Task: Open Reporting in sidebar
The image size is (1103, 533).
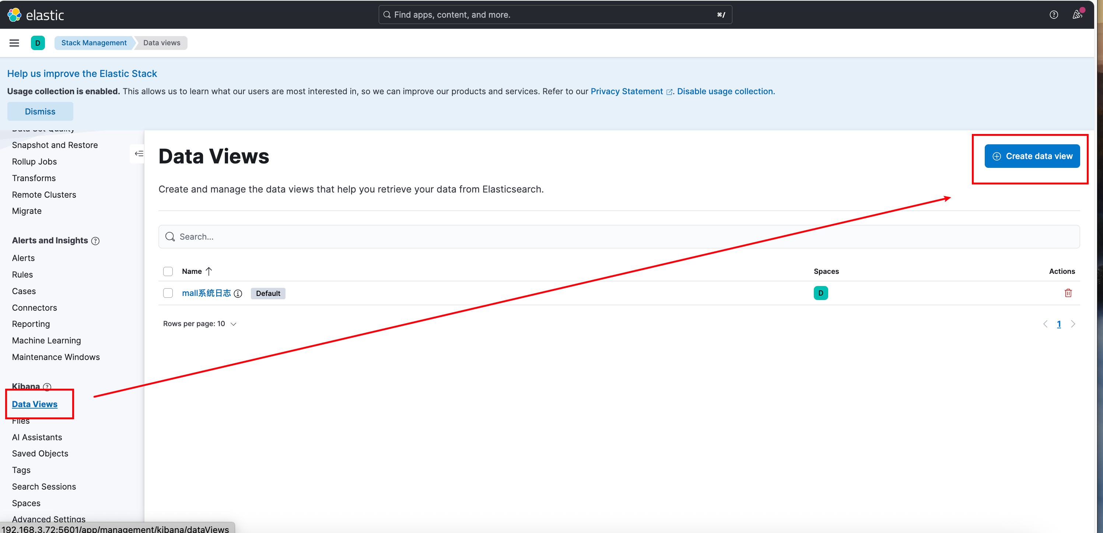Action: (x=31, y=324)
